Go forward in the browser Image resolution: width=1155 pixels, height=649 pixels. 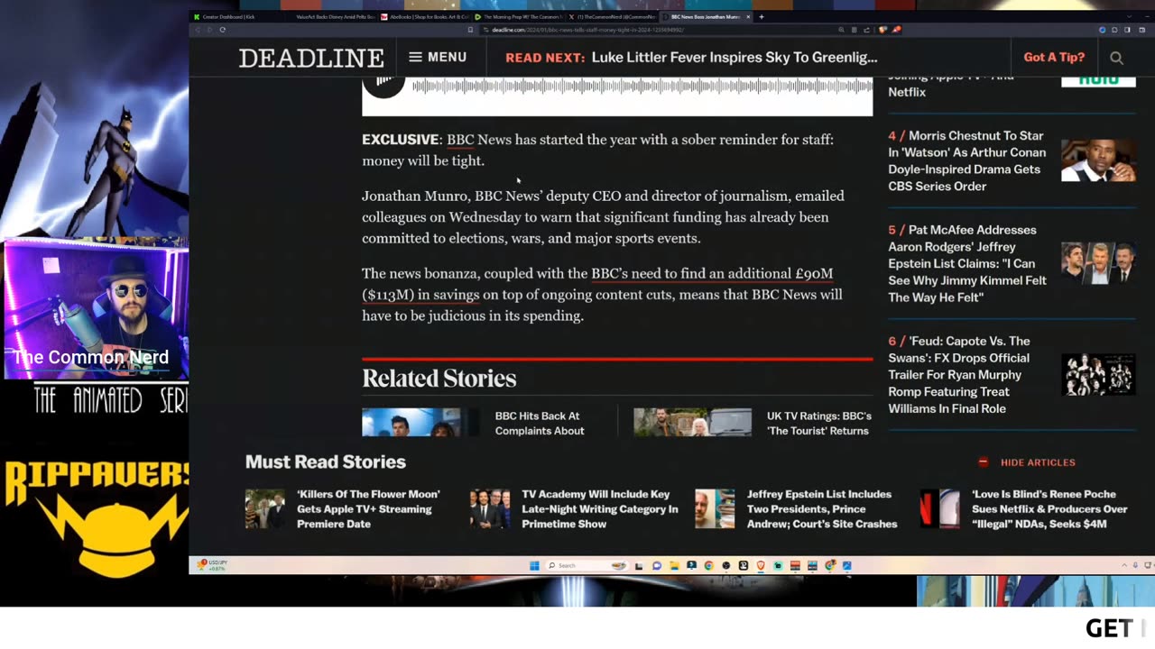tap(209, 30)
